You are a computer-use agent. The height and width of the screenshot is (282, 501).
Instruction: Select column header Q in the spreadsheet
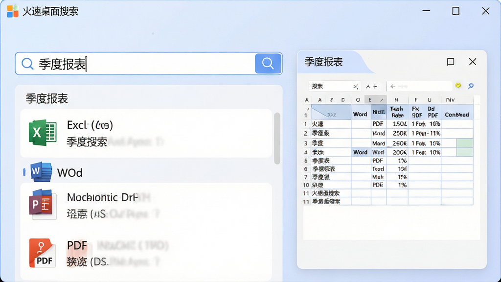(358, 100)
